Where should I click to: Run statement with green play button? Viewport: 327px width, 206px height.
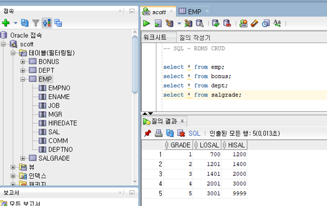click(x=146, y=23)
